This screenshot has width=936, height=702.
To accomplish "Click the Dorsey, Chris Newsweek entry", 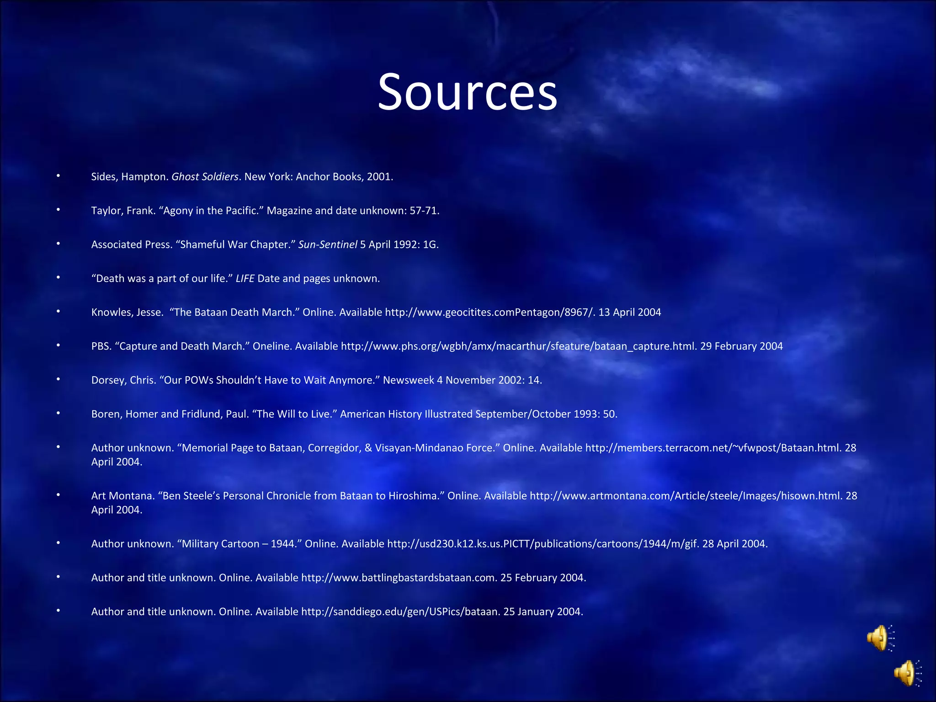I will pyautogui.click(x=316, y=380).
